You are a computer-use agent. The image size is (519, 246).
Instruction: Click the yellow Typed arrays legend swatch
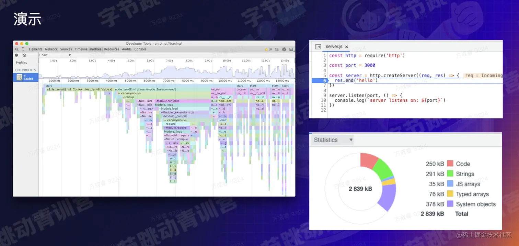[x=450, y=194]
